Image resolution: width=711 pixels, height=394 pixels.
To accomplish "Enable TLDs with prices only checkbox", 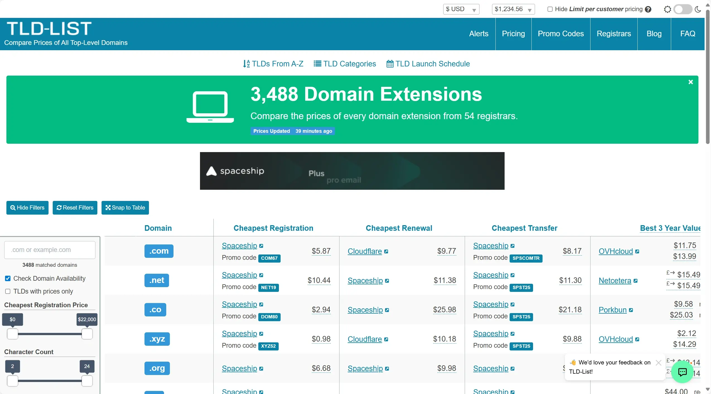I will coord(8,291).
